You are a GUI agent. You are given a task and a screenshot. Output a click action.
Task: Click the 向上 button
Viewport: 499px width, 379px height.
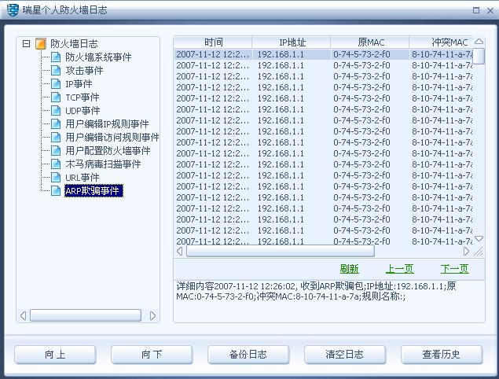pyautogui.click(x=55, y=355)
